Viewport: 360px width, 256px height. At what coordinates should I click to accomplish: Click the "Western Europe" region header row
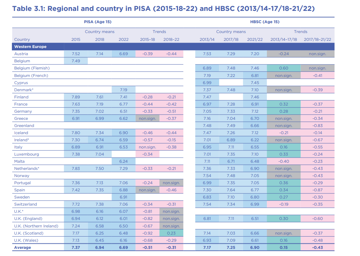click(30, 47)
